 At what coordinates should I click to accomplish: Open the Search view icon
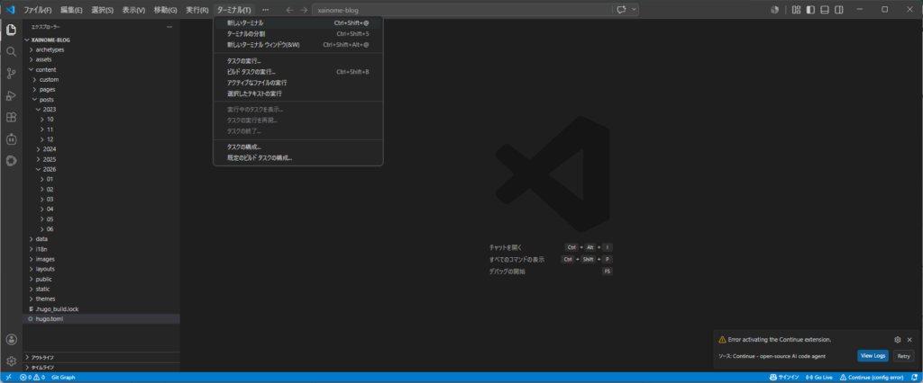11,51
